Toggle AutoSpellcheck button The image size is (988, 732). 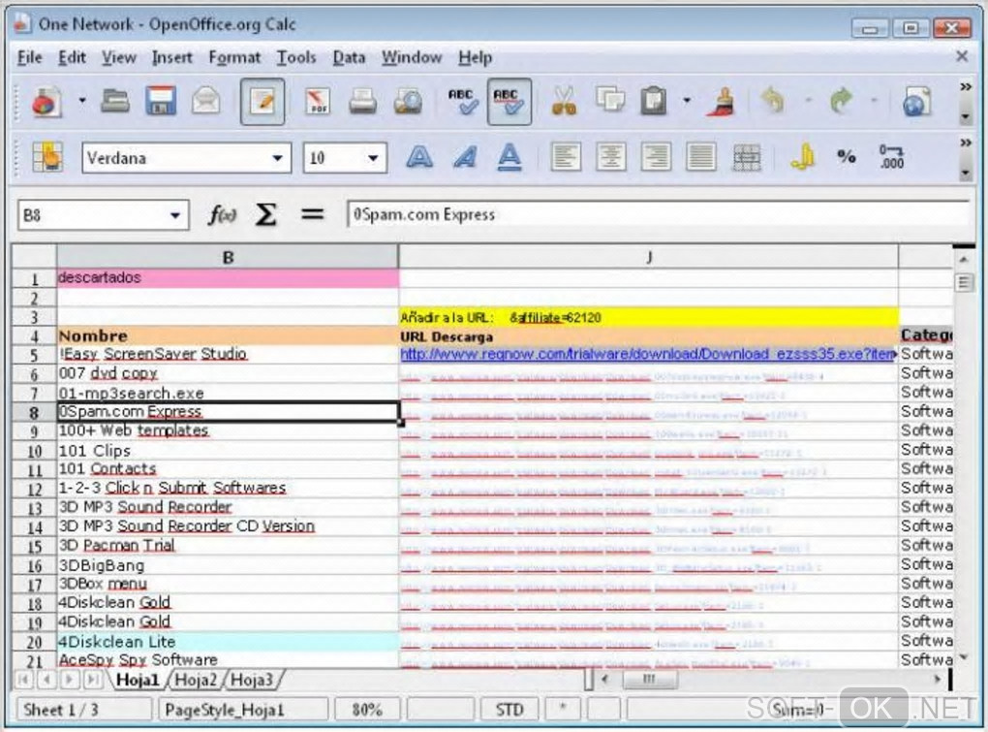coord(509,102)
